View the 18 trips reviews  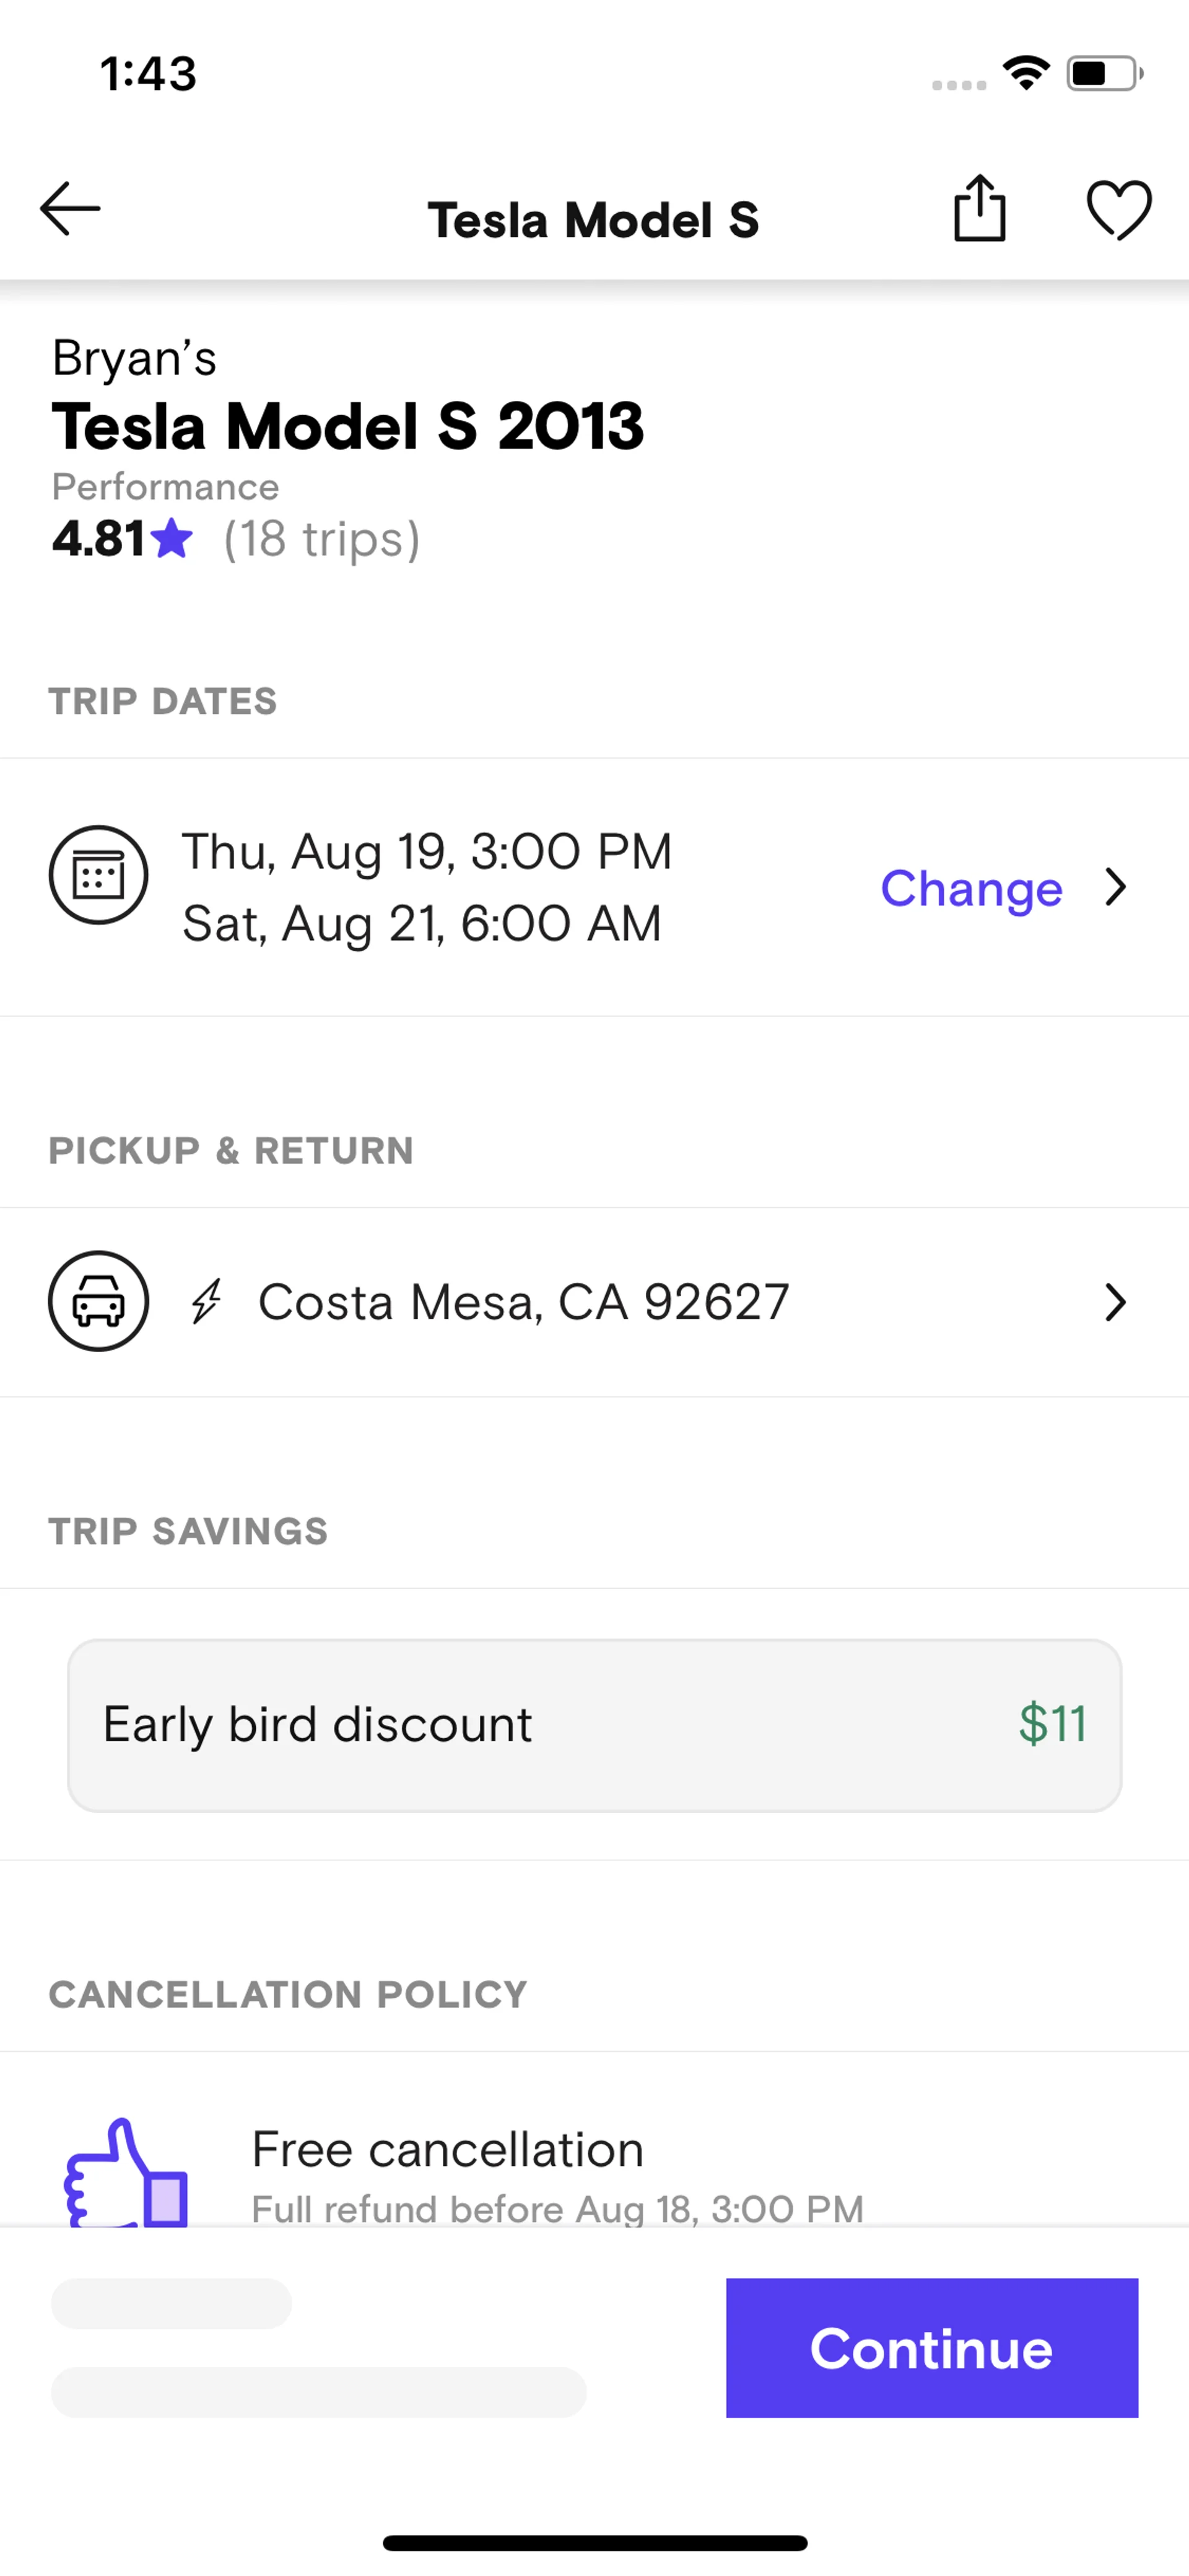pos(321,540)
